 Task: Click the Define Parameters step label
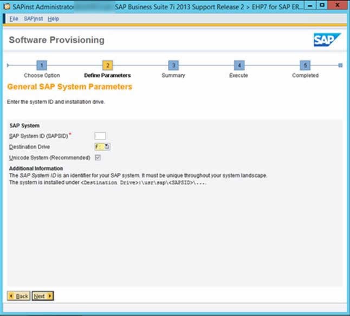107,75
